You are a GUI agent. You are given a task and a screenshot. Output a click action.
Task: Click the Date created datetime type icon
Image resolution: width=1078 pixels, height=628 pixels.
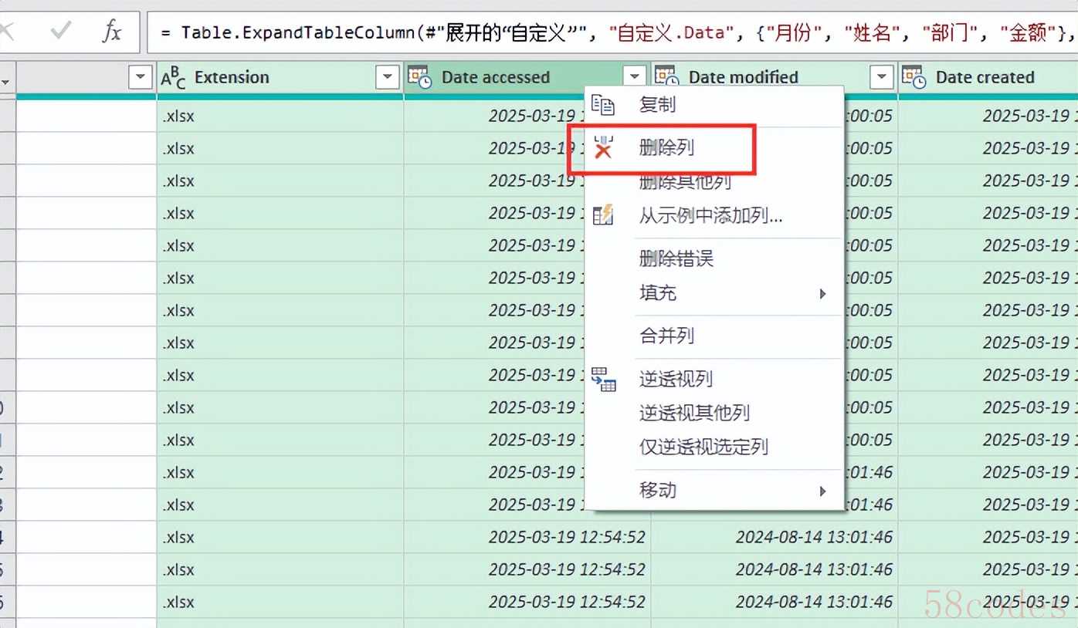pos(914,77)
